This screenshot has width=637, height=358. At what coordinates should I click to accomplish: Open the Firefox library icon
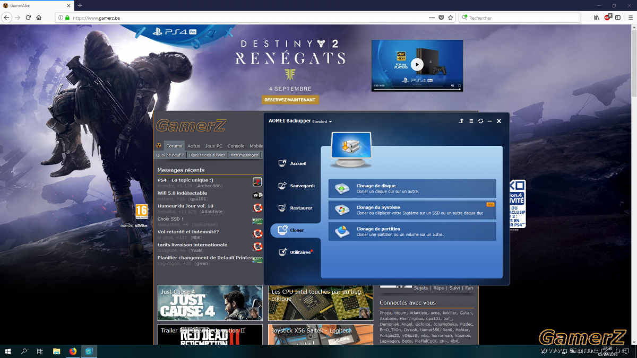click(x=597, y=18)
